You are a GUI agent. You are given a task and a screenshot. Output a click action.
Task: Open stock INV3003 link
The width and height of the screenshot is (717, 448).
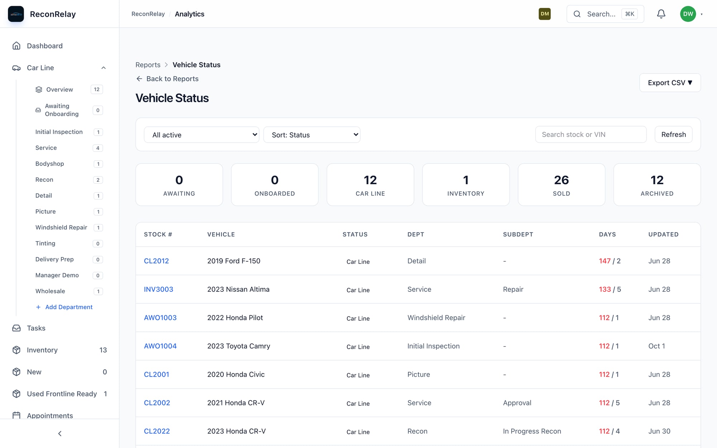[x=158, y=289]
